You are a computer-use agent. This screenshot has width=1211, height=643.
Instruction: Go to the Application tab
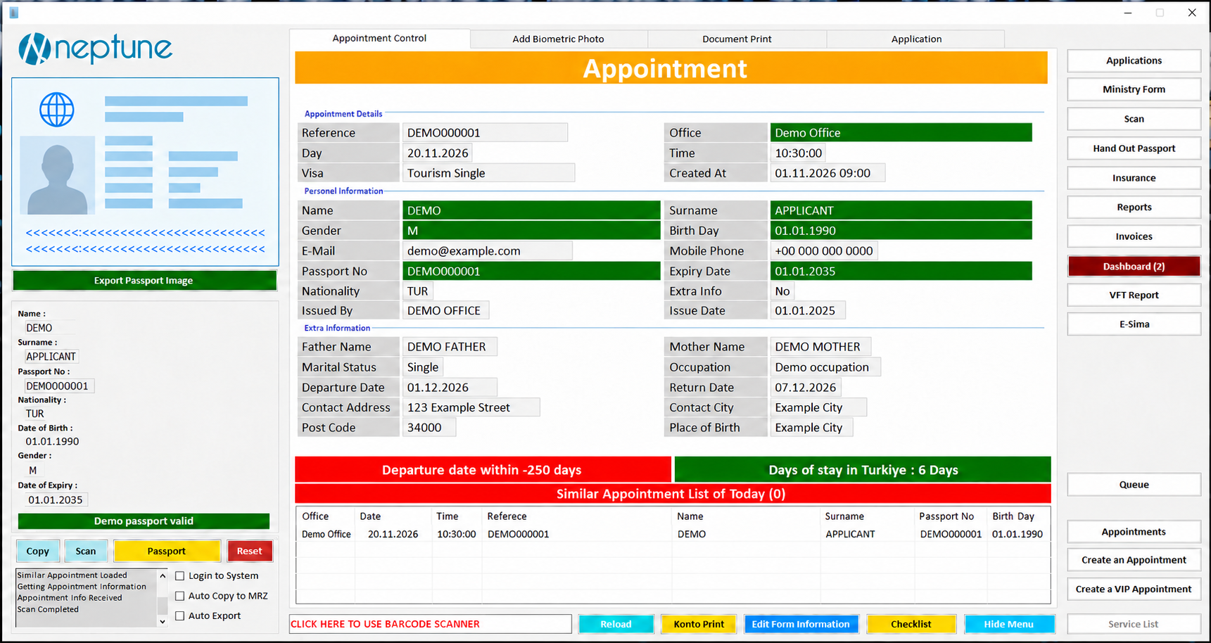click(916, 39)
